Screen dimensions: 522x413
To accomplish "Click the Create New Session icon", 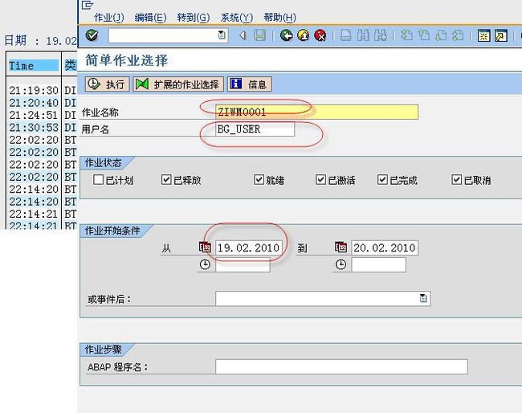I will pyautogui.click(x=483, y=35).
